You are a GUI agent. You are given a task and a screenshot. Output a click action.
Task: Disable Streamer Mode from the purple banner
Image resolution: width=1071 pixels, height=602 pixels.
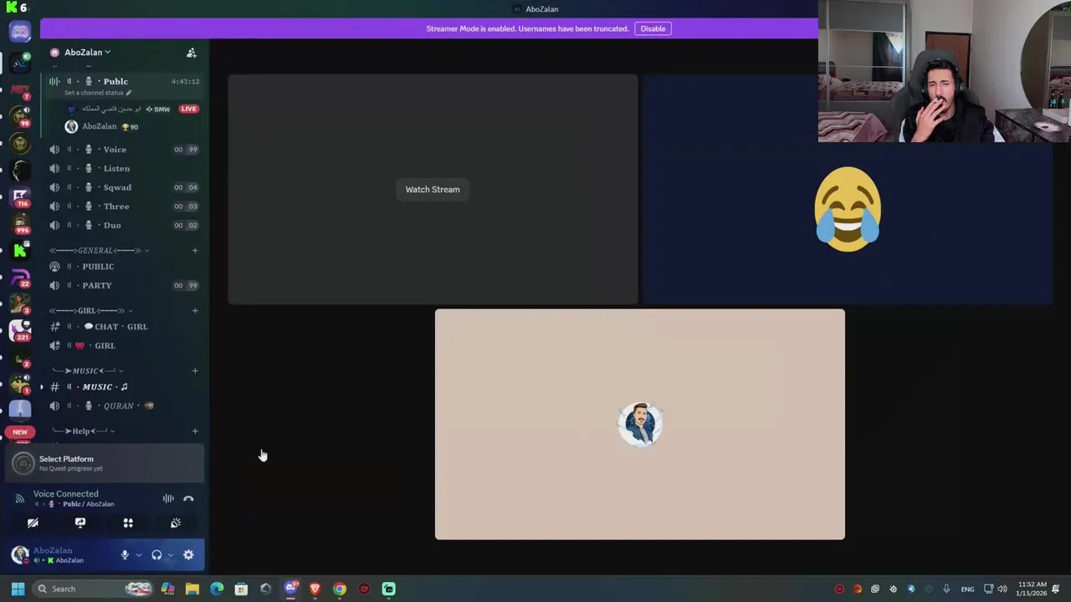(653, 28)
